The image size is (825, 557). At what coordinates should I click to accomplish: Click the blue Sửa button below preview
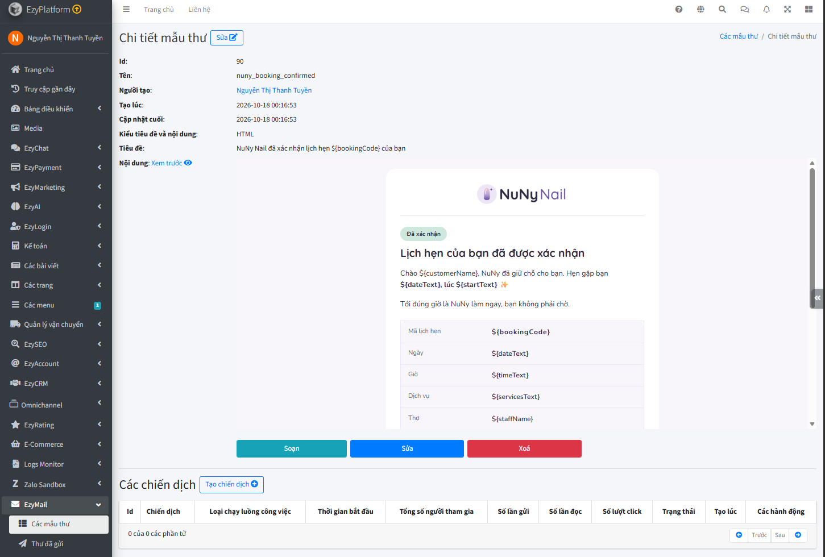click(407, 448)
